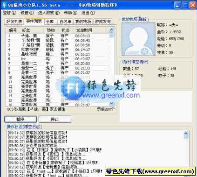
Task: Open the 设置(S) menu
Action: pos(27,13)
